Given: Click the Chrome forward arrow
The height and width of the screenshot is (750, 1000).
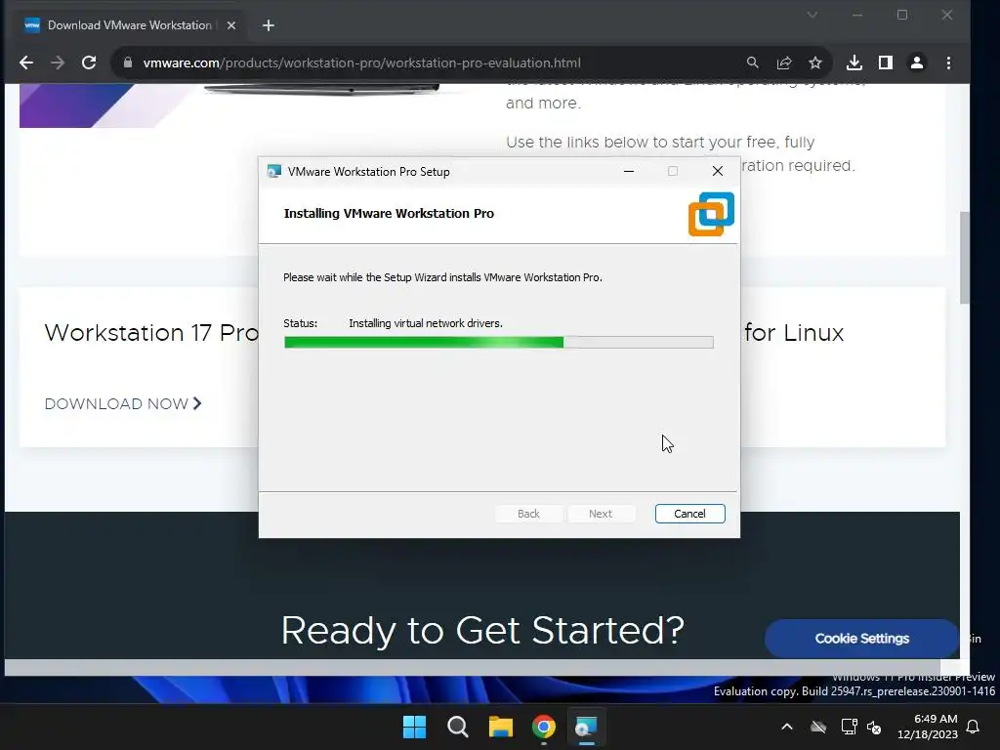Looking at the screenshot, I should coord(58,62).
